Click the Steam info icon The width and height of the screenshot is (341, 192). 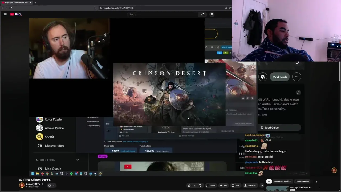click(x=248, y=98)
